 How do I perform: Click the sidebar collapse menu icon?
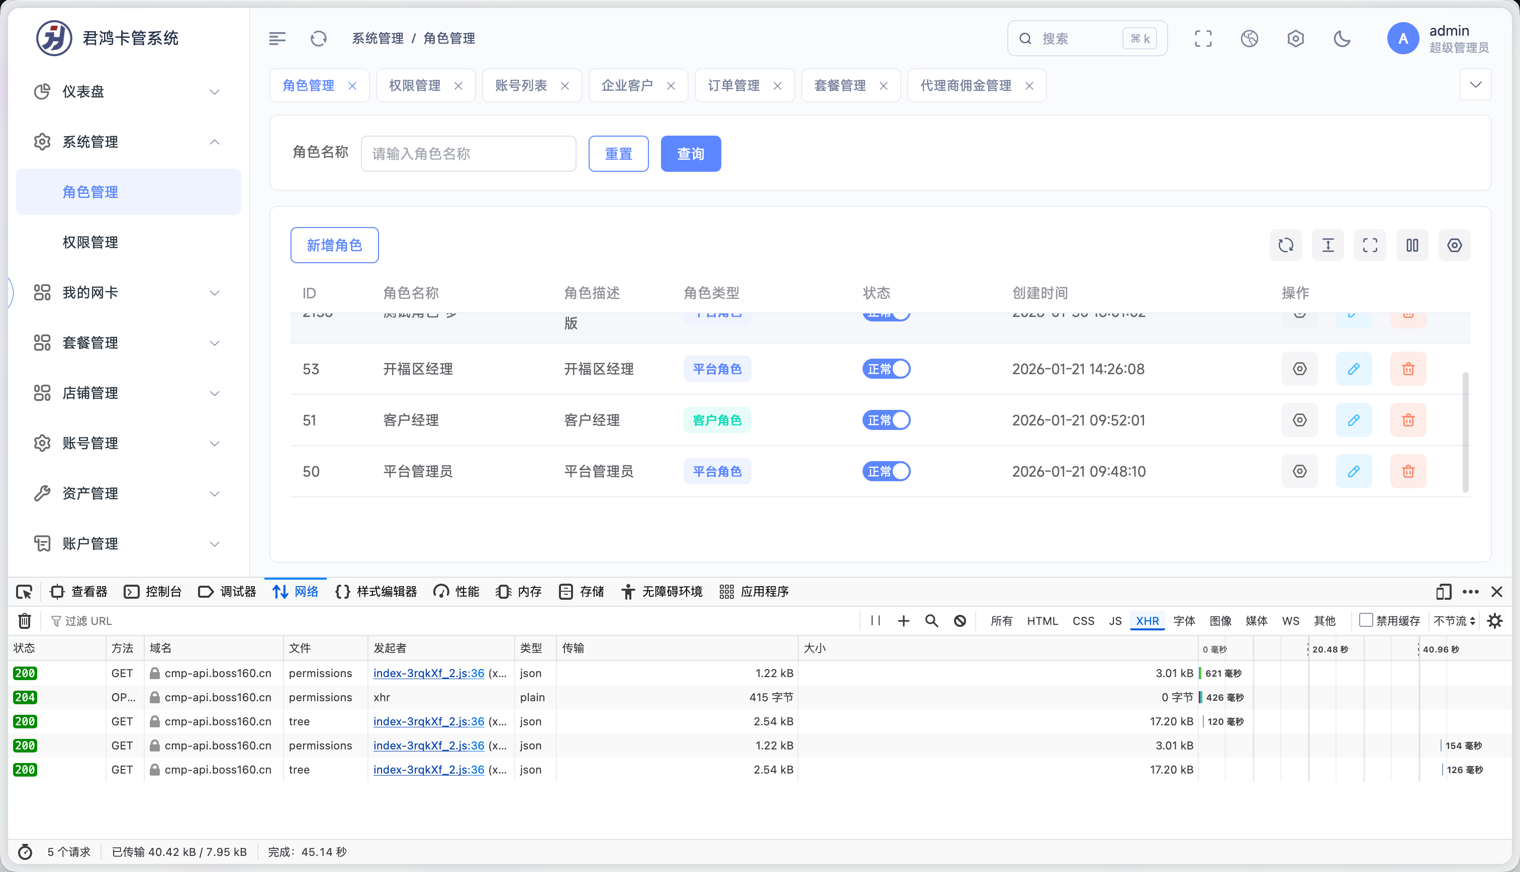tap(277, 39)
